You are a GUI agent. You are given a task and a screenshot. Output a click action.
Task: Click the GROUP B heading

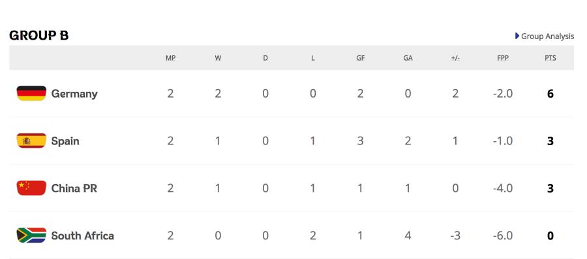(x=39, y=36)
